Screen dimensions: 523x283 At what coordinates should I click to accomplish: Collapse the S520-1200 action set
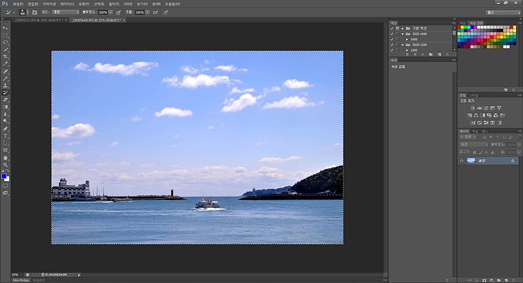point(402,45)
